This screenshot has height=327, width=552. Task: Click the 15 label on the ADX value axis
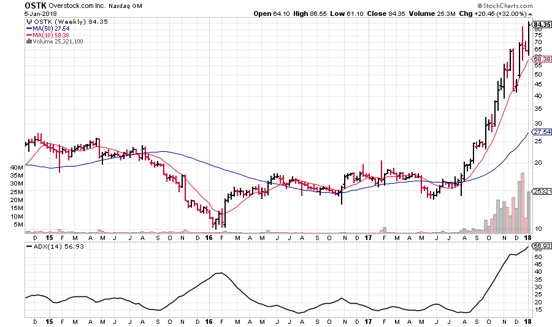pyautogui.click(x=539, y=310)
